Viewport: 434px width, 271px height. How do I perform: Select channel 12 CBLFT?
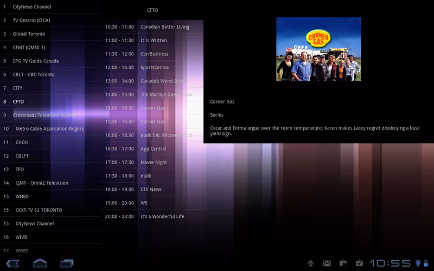(x=51, y=156)
